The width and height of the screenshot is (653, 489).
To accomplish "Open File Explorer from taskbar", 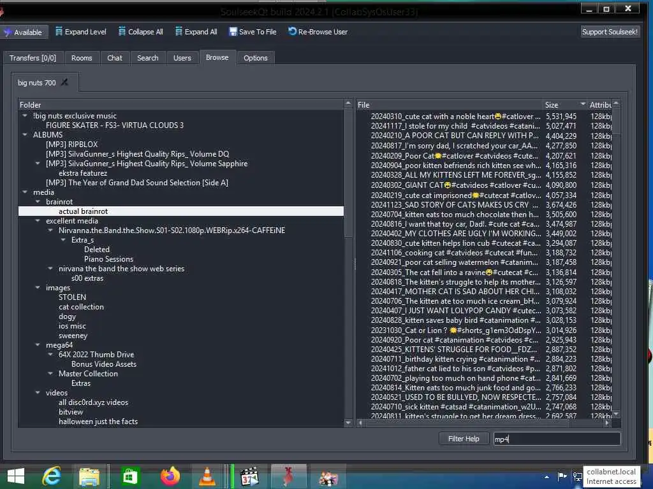I will pos(89,476).
